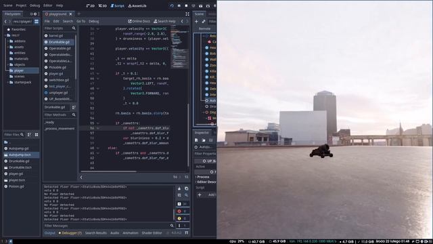The height and width of the screenshot is (244, 433).
Task: Toggle alphabetical sorting of the methods list
Action: 74,107
